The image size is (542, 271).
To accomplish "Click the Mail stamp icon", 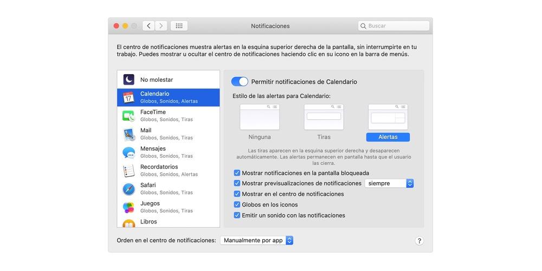I will pos(128,134).
